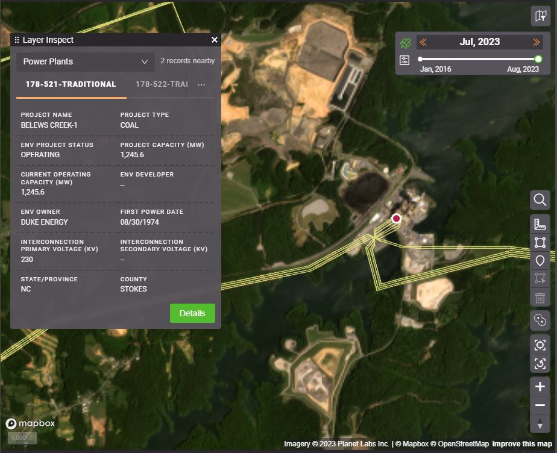Advance to the next imagery month
This screenshot has width=557, height=453.
click(x=536, y=42)
